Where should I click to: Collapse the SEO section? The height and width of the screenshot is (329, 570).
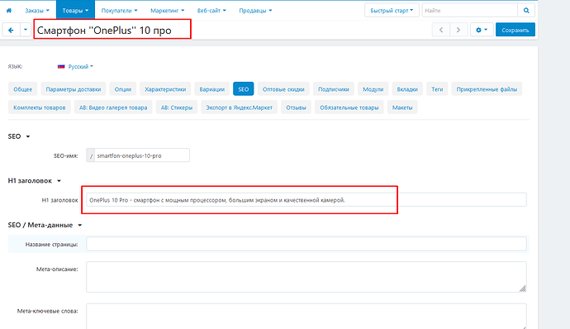pos(19,136)
